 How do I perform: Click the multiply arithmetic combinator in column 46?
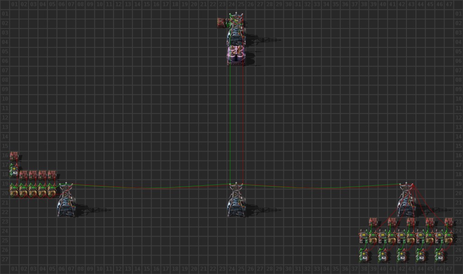click(x=439, y=237)
